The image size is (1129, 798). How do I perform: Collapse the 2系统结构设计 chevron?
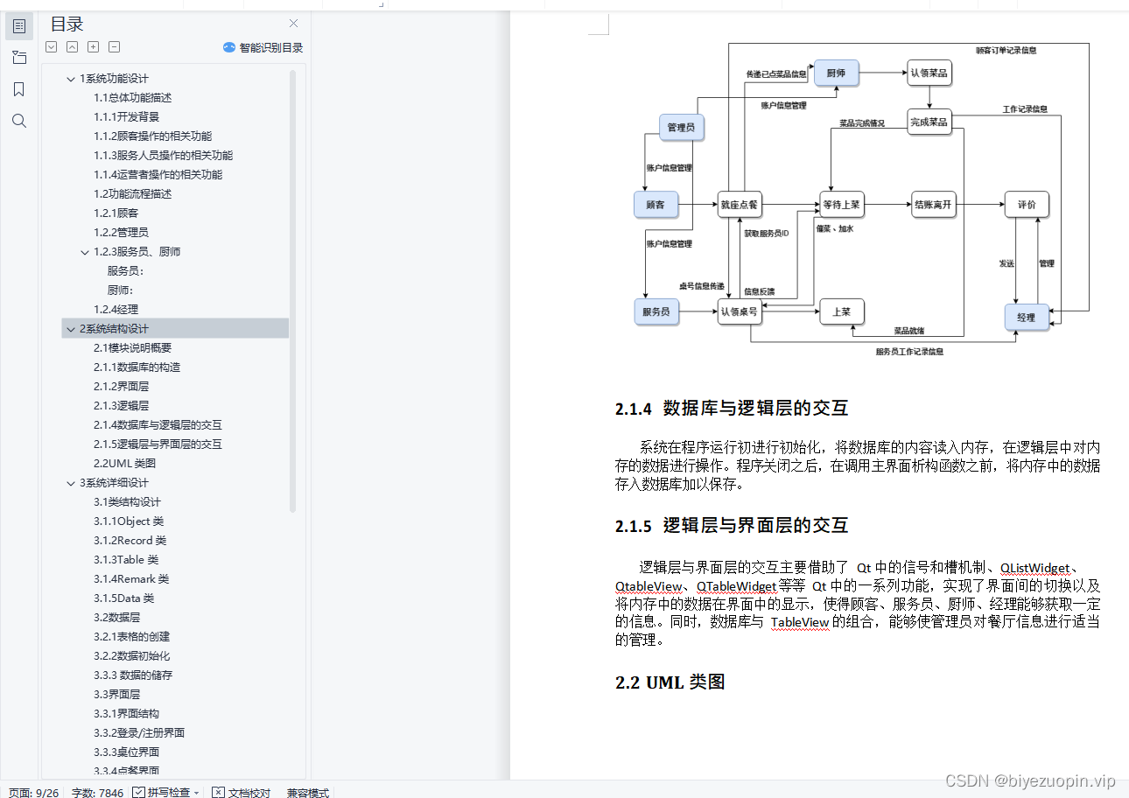71,329
